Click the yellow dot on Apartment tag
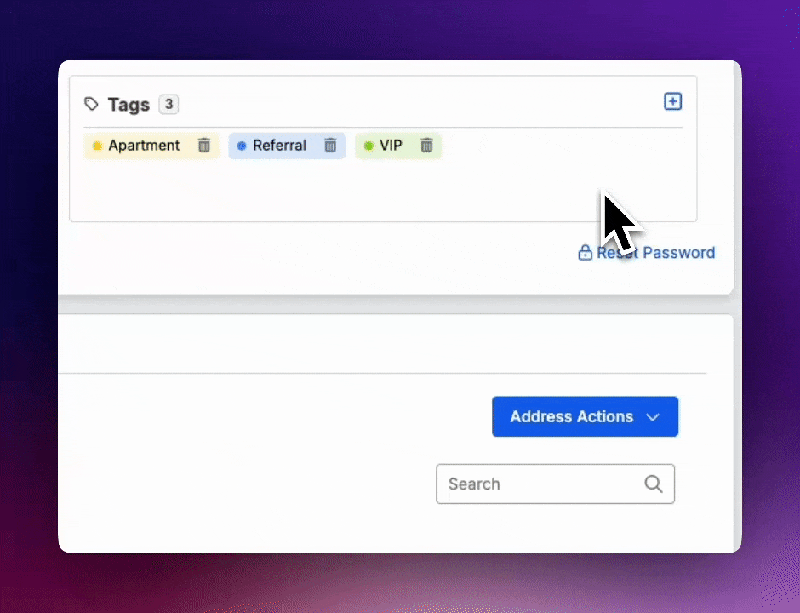 point(97,146)
